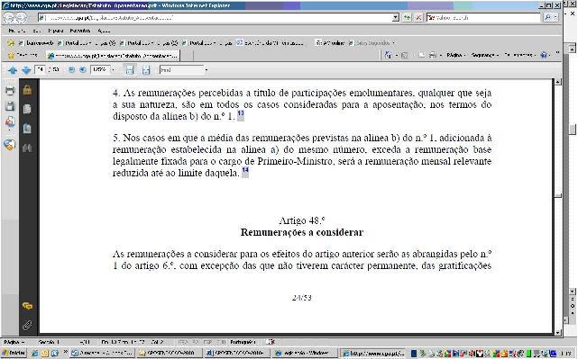The width and height of the screenshot is (578, 359).
Task: Click the page number 24/53 footer text
Action: tap(302, 298)
